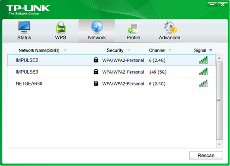
Task: Close the TP-LINK utility window
Action: point(222,4)
